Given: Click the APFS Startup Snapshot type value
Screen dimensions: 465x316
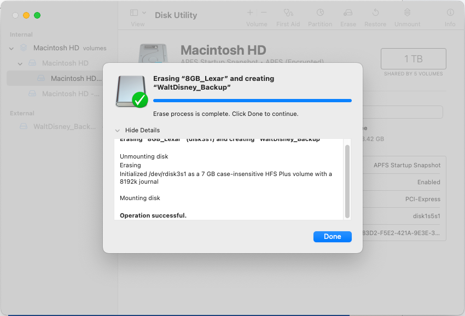Looking at the screenshot, I should (x=407, y=166).
